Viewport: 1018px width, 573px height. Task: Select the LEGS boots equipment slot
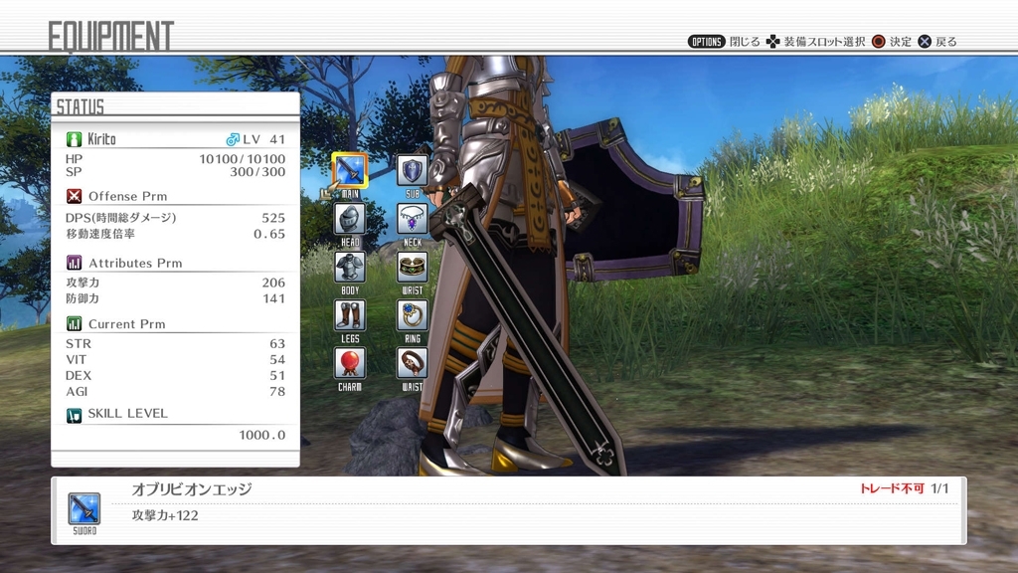click(350, 315)
